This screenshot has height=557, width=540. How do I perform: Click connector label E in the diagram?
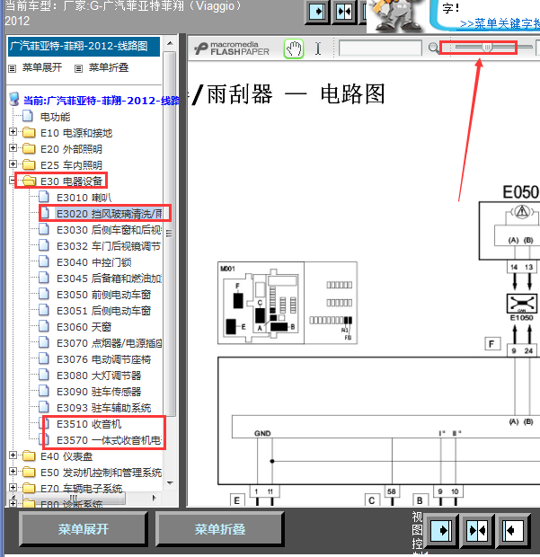(x=237, y=500)
